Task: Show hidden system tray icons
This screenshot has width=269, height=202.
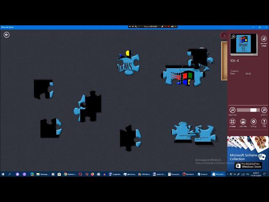Action: pos(228,174)
